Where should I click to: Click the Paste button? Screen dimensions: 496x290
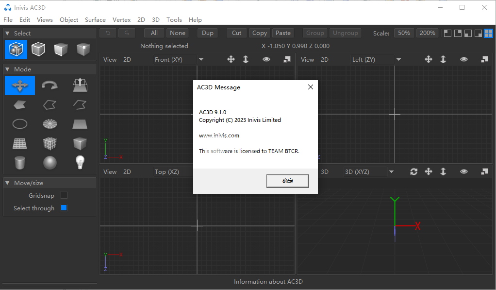(x=283, y=33)
